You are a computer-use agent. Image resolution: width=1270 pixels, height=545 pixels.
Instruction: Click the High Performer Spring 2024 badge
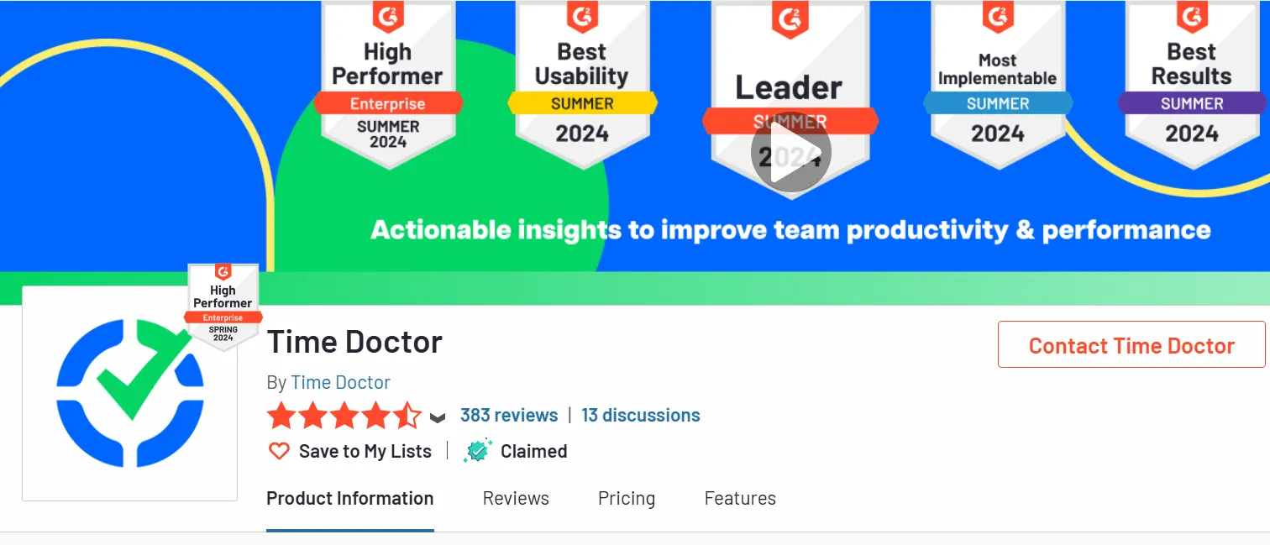point(223,307)
